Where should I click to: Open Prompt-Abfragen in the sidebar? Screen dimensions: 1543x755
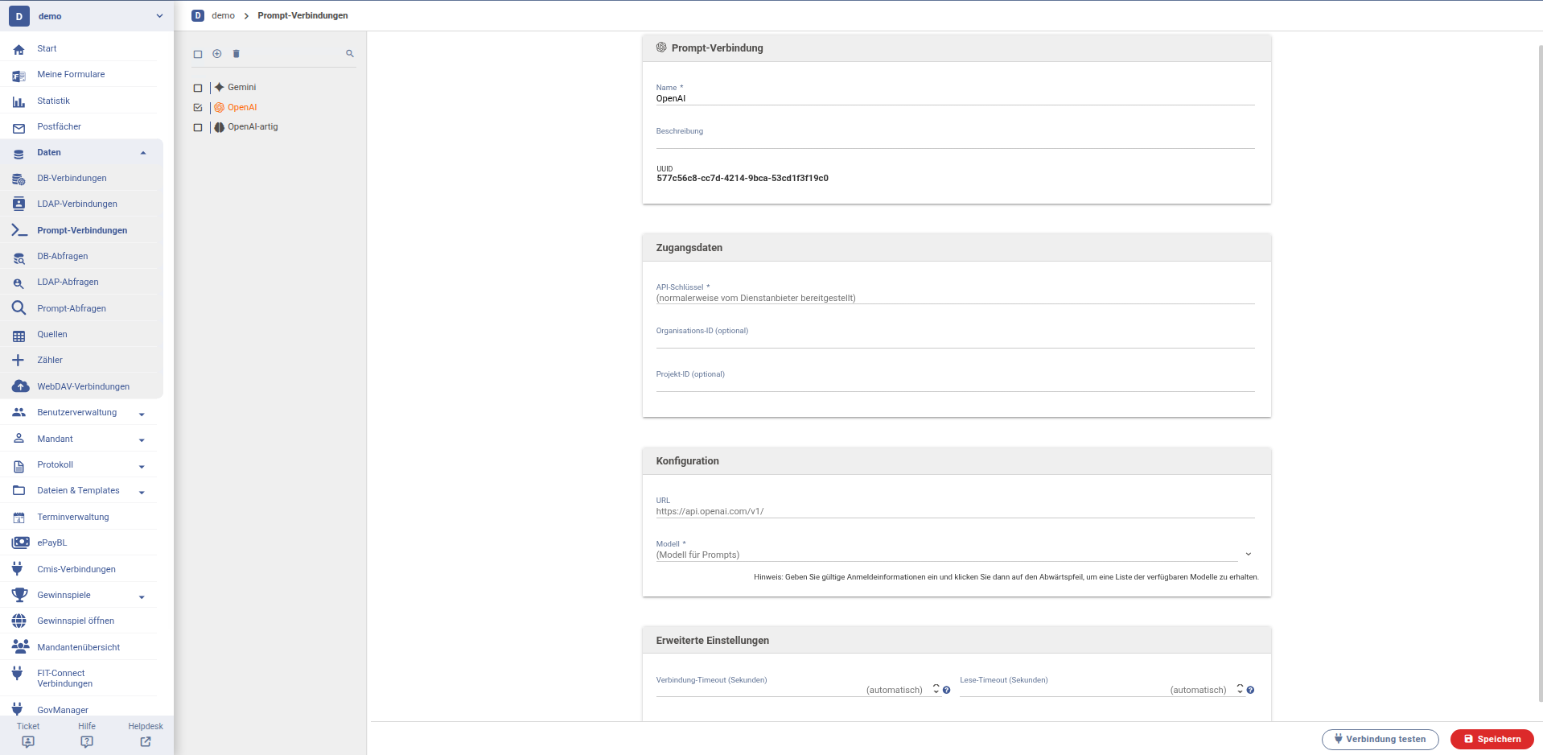[x=72, y=308]
